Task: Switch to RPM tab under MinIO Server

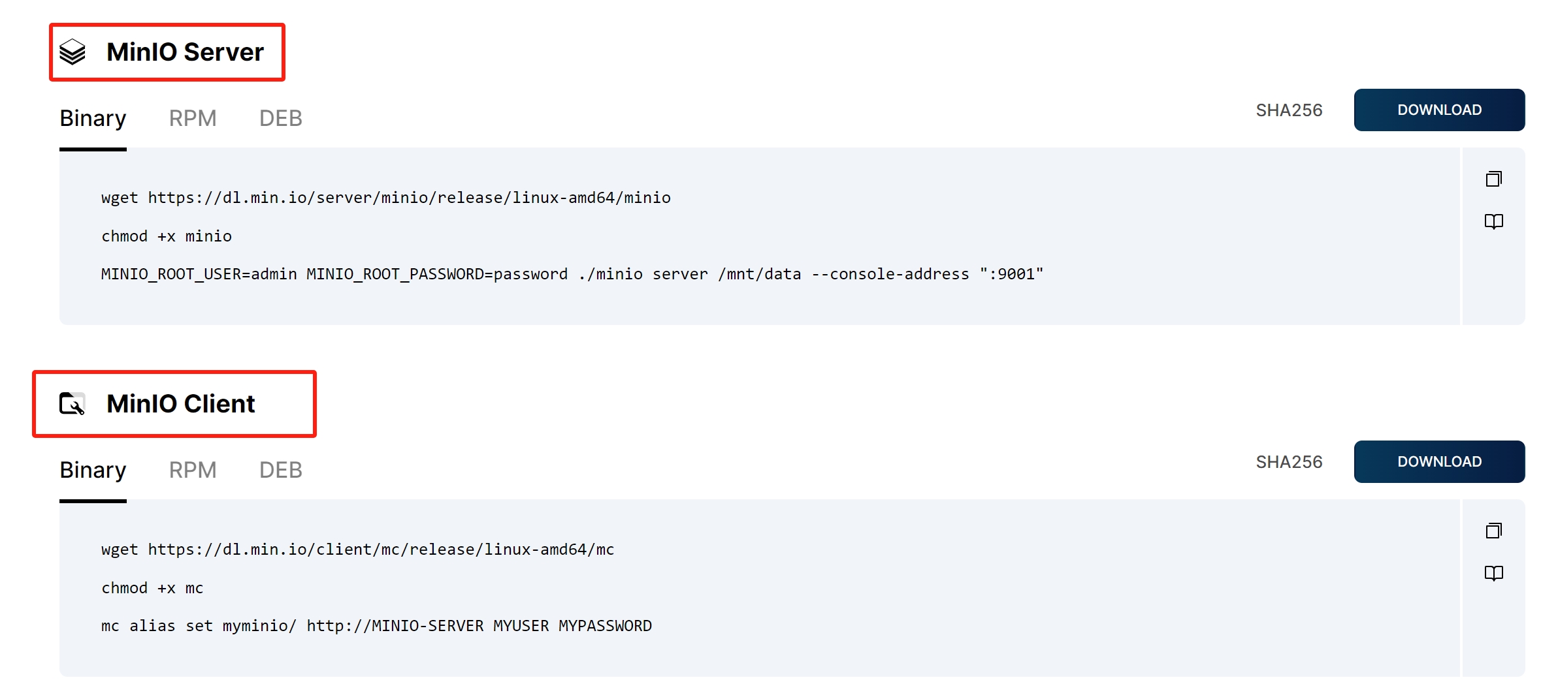Action: coord(193,118)
